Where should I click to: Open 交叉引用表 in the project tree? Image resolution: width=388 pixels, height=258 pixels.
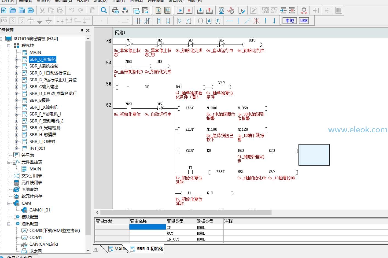coord(32,176)
